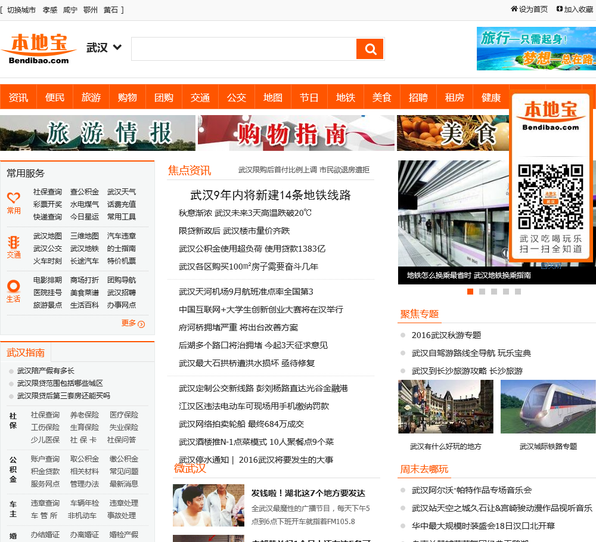This screenshot has height=542, width=596.
Task: Switch city to 咸宁
Action: (x=70, y=10)
